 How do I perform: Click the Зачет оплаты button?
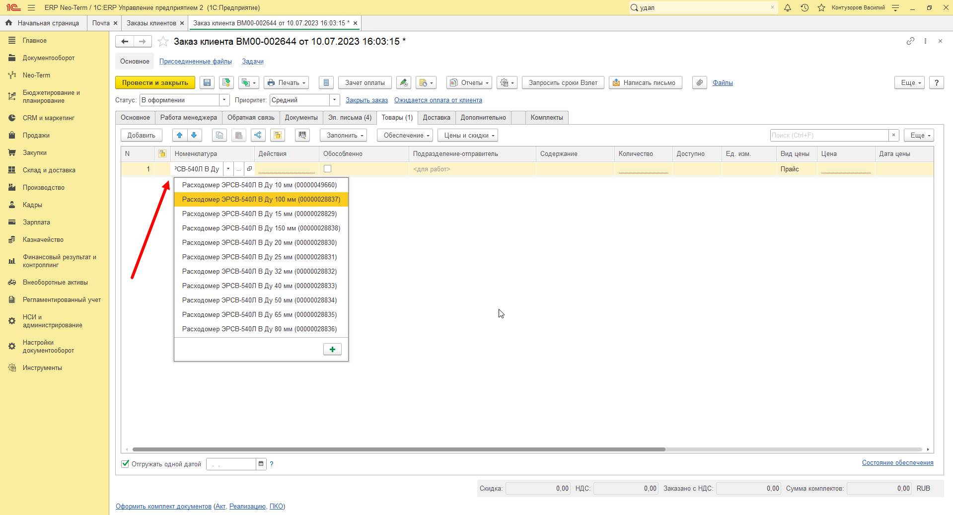click(x=365, y=83)
